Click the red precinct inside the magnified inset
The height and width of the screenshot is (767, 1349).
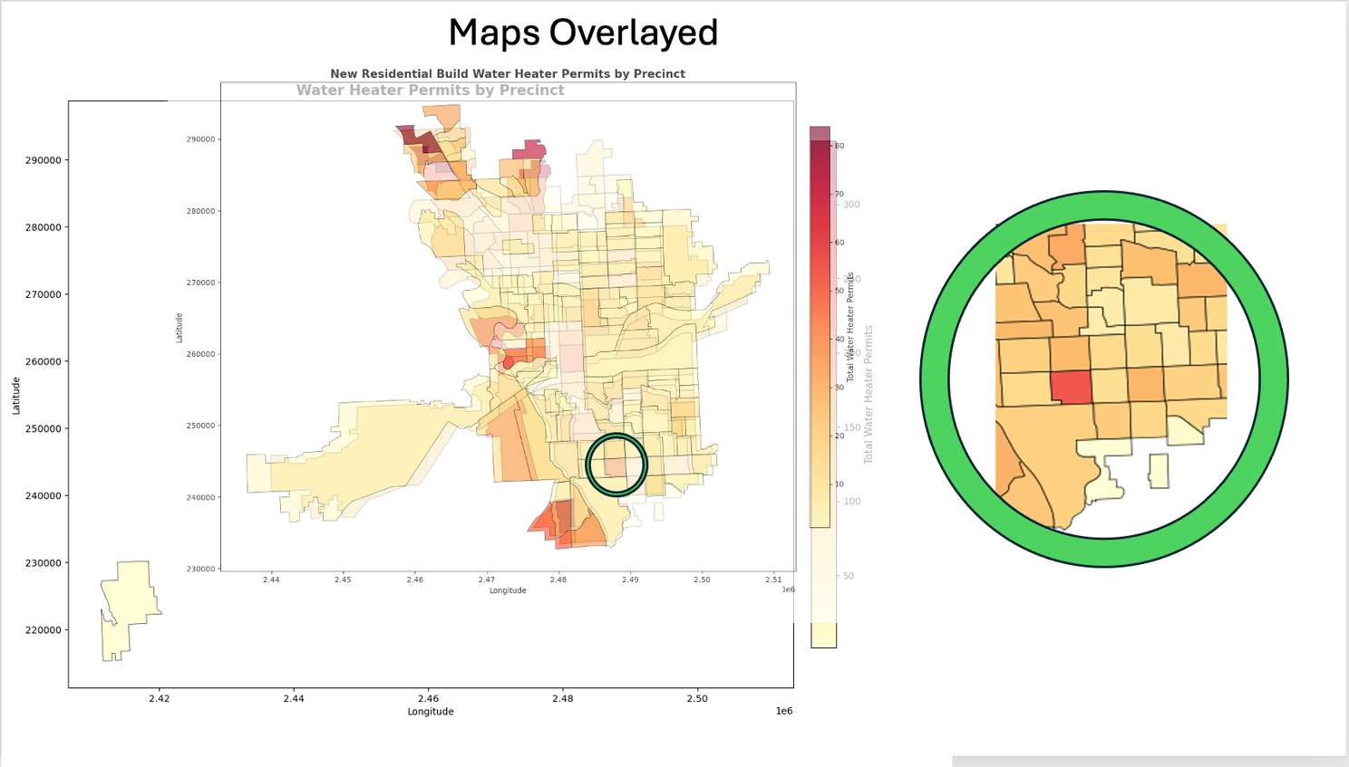pos(1071,388)
